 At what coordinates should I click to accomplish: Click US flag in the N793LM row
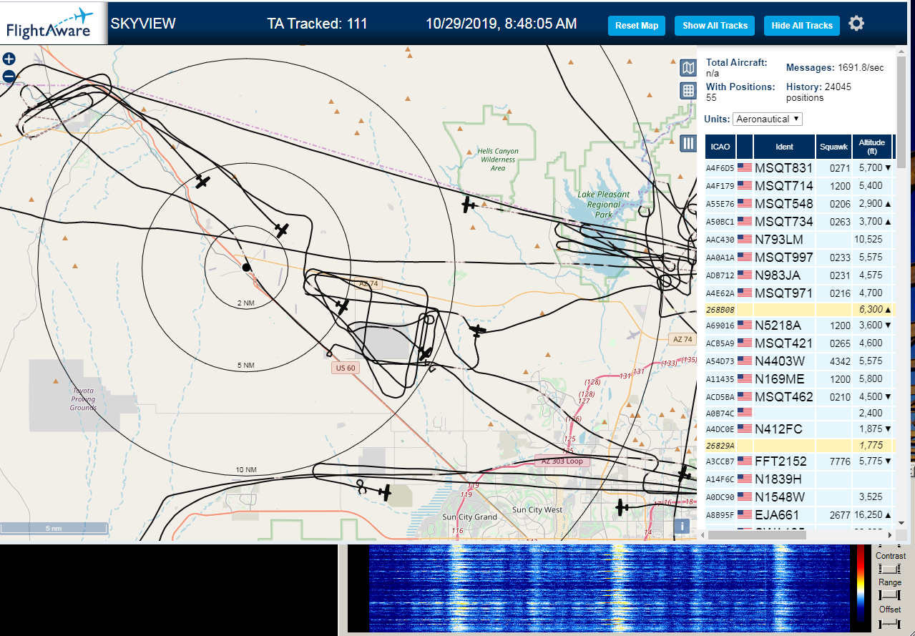pyautogui.click(x=745, y=240)
